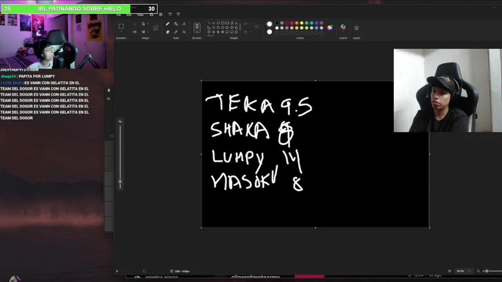Screen dimensions: 502x282
Task: Select the five-point Star shape
Action: pos(218,32)
